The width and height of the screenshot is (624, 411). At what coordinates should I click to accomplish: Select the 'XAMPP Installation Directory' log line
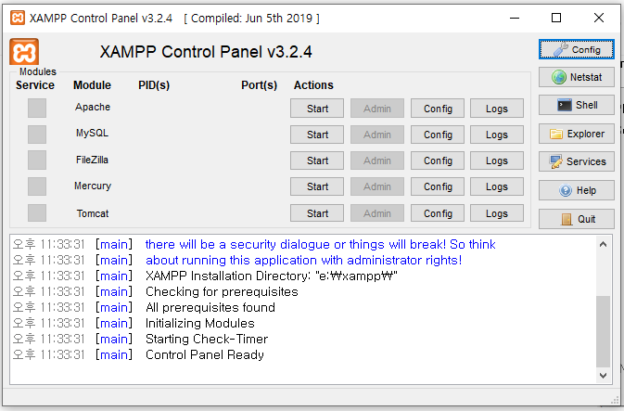click(205, 276)
